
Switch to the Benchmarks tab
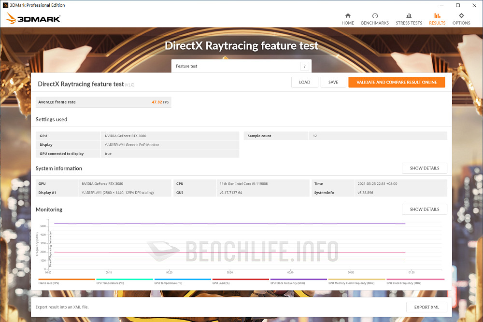(x=375, y=19)
